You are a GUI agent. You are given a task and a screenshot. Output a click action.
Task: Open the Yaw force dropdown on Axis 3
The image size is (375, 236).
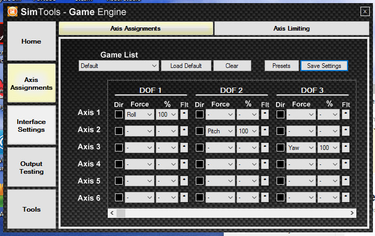click(301, 148)
